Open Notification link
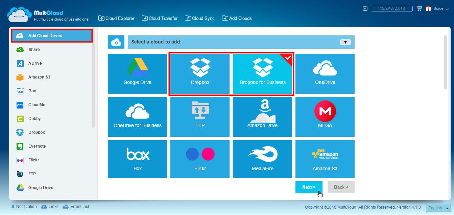The width and height of the screenshot is (454, 215). click(24, 207)
